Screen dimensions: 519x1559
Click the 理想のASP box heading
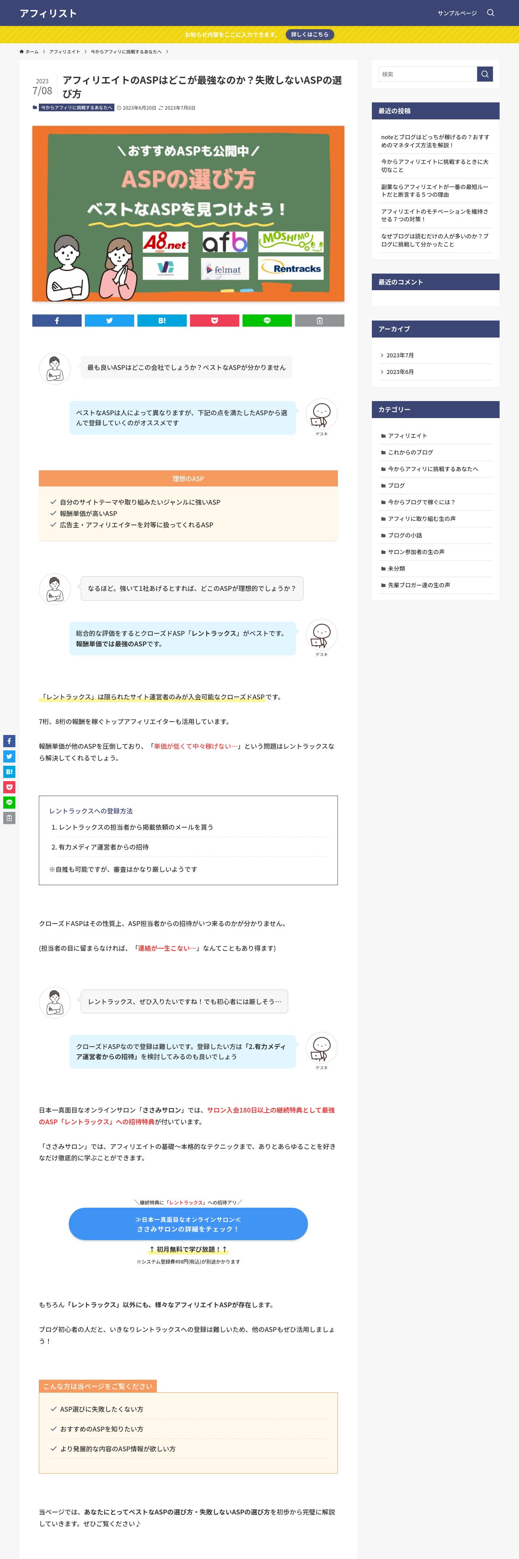pos(188,479)
